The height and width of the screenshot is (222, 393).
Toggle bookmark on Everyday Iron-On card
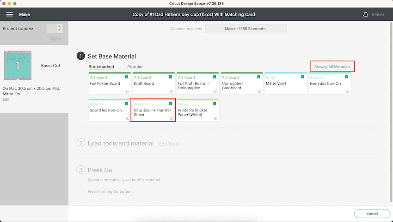pyautogui.click(x=347, y=77)
